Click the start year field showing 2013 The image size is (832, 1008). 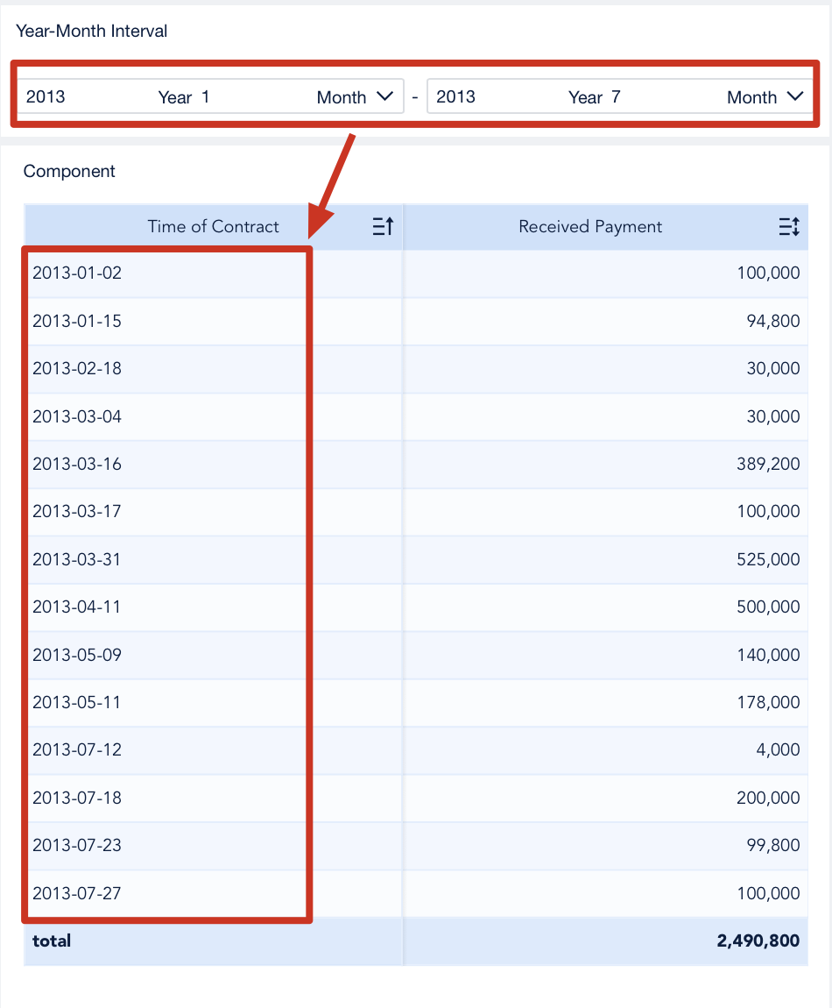pos(48,96)
